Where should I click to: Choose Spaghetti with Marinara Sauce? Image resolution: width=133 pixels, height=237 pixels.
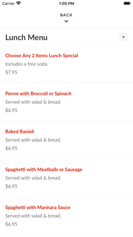38,207
